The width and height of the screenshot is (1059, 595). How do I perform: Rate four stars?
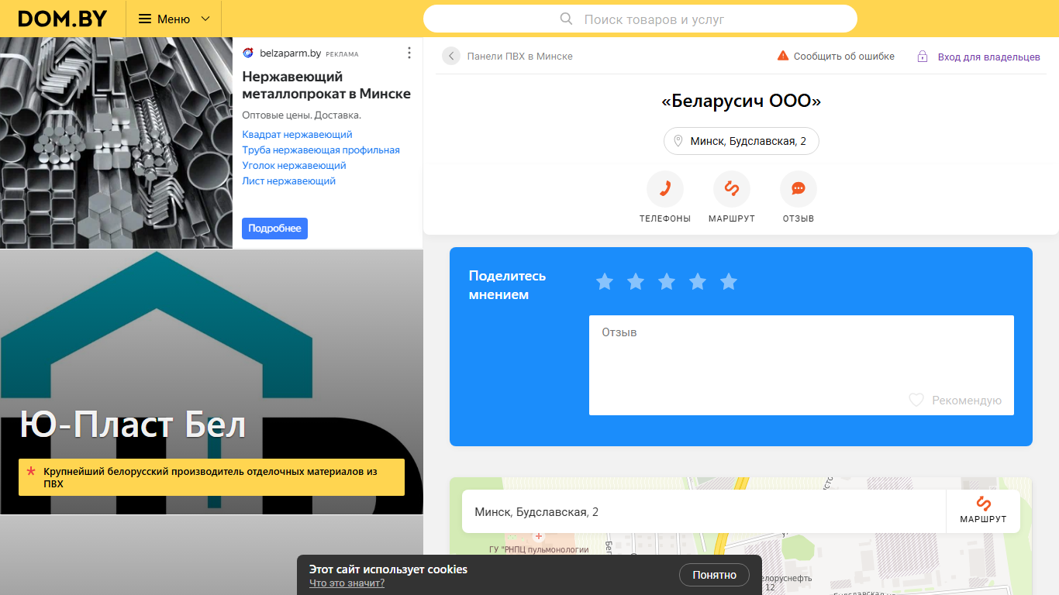[x=698, y=282]
